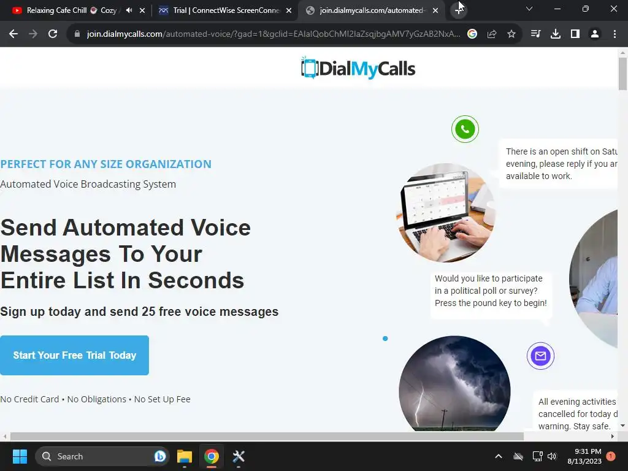Click 'PERFECT FOR ANY SIZE ORGANIZATION' heading

105,164
